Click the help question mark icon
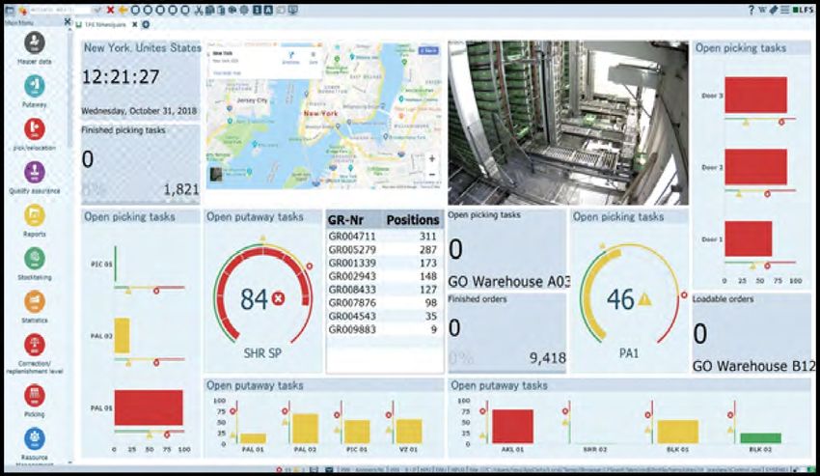 click(752, 10)
